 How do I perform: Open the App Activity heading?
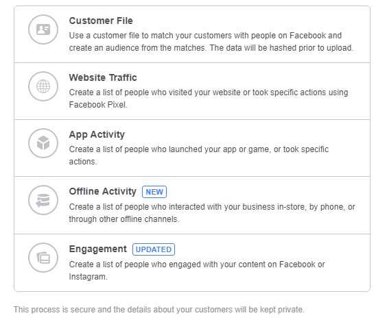click(x=97, y=134)
